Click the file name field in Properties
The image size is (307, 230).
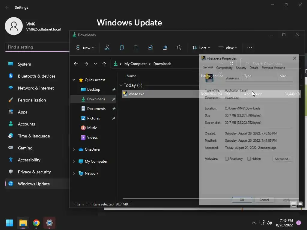258,78
